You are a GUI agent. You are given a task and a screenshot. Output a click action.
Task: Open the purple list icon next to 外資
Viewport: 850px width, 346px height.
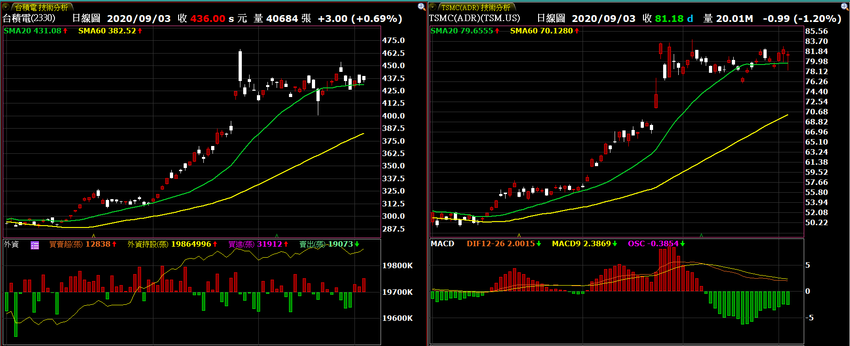click(x=35, y=245)
